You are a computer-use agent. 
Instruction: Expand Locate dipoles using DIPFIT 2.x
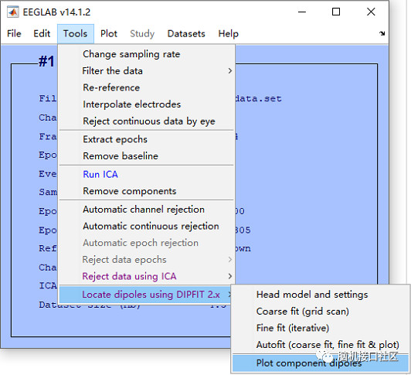(x=146, y=295)
